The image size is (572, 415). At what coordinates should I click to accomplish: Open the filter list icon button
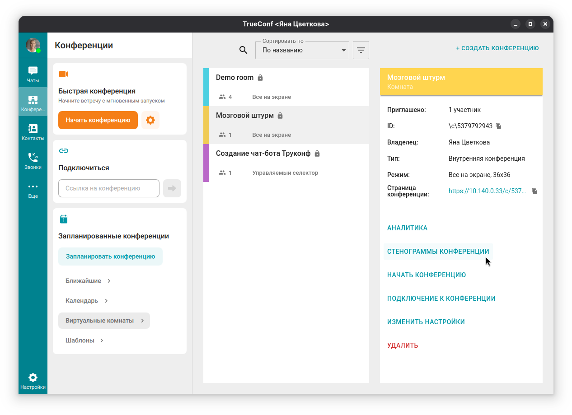361,50
